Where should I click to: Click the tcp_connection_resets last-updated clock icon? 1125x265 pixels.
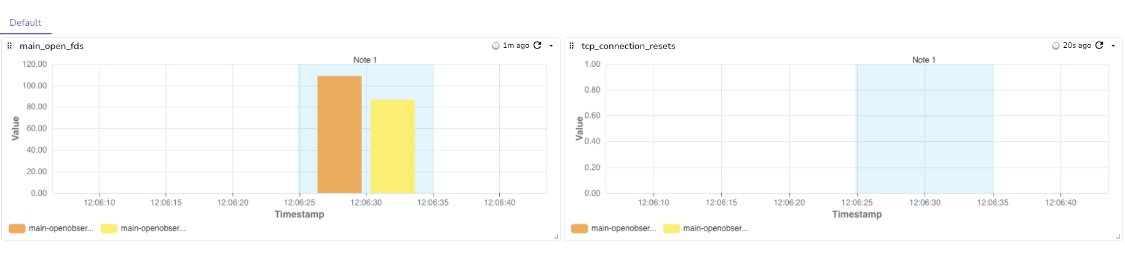pyautogui.click(x=1056, y=46)
